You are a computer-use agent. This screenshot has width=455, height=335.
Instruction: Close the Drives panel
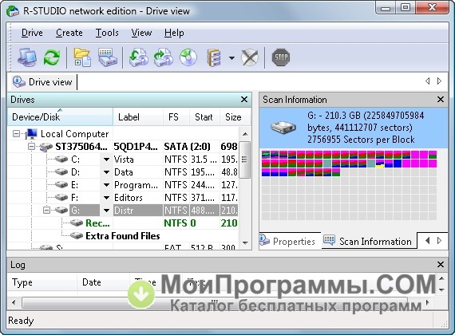pos(244,100)
